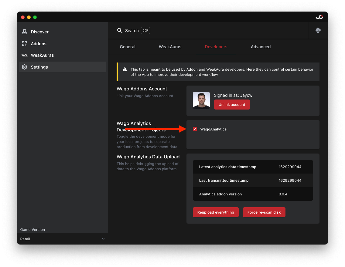This screenshot has width=345, height=267.
Task: Open the Game Version Retail dropdown
Action: [63, 239]
